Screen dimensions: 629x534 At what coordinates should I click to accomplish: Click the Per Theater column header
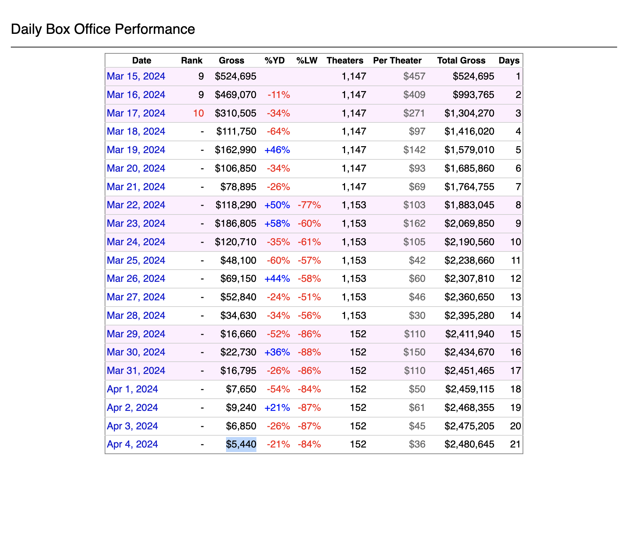click(397, 61)
